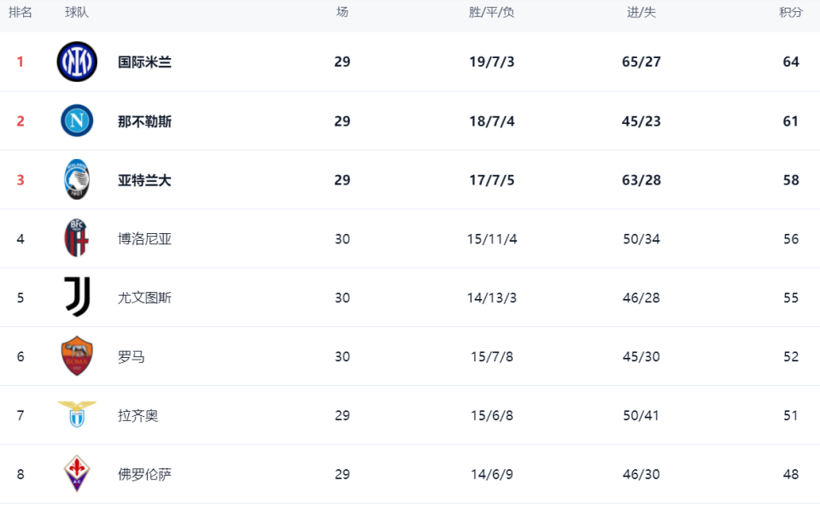Click the 尤文图斯 team name
820x510 pixels.
pyautogui.click(x=144, y=298)
